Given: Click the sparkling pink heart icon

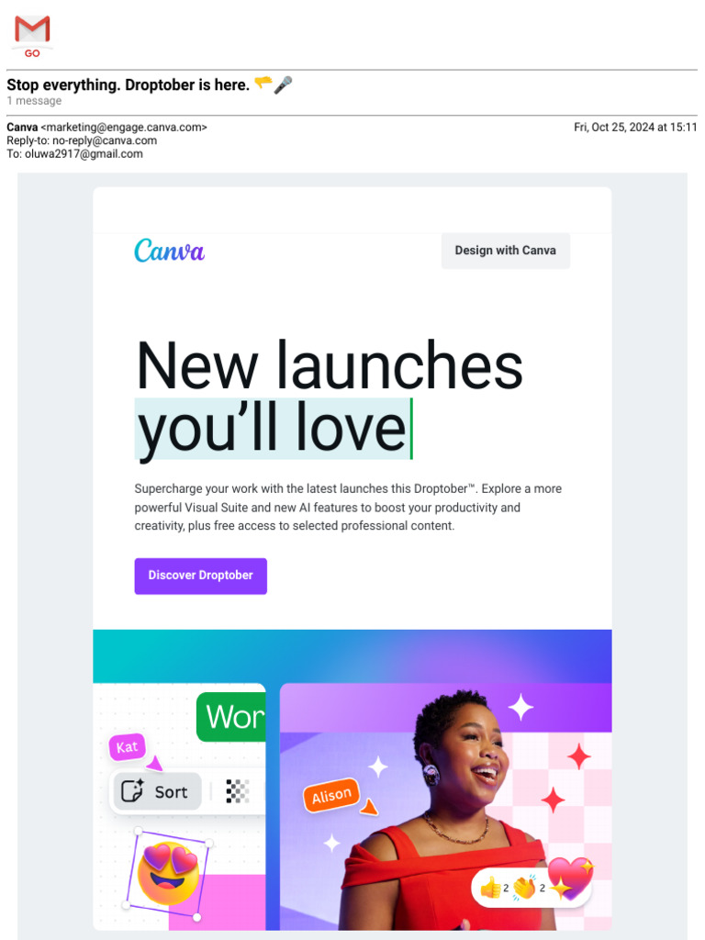Looking at the screenshot, I should [569, 878].
